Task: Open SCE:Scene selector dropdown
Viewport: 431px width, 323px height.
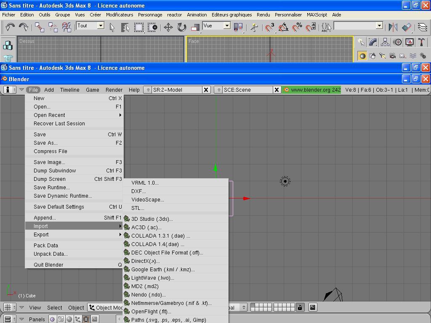Action: [x=218, y=90]
